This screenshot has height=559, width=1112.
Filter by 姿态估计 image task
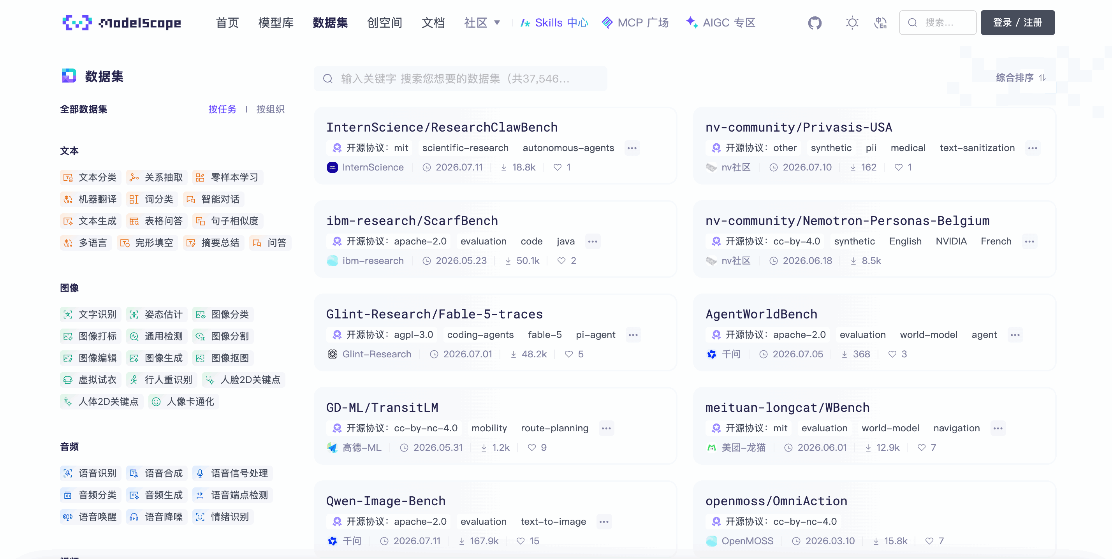click(157, 314)
